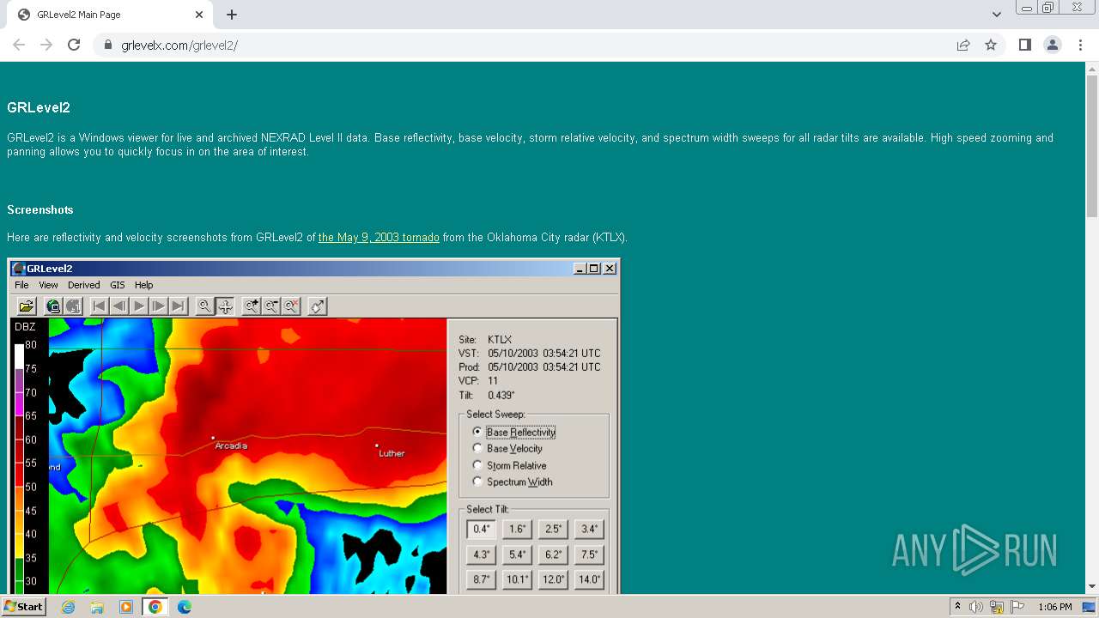
Task: Select the 4.3° tilt button
Action: [482, 554]
